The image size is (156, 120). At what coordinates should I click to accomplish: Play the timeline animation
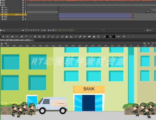pos(33,30)
